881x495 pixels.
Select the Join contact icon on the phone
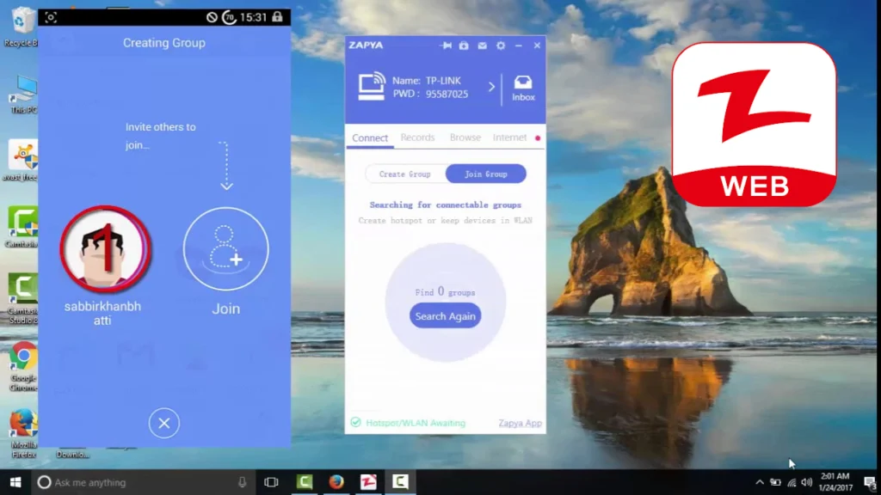pyautogui.click(x=225, y=248)
